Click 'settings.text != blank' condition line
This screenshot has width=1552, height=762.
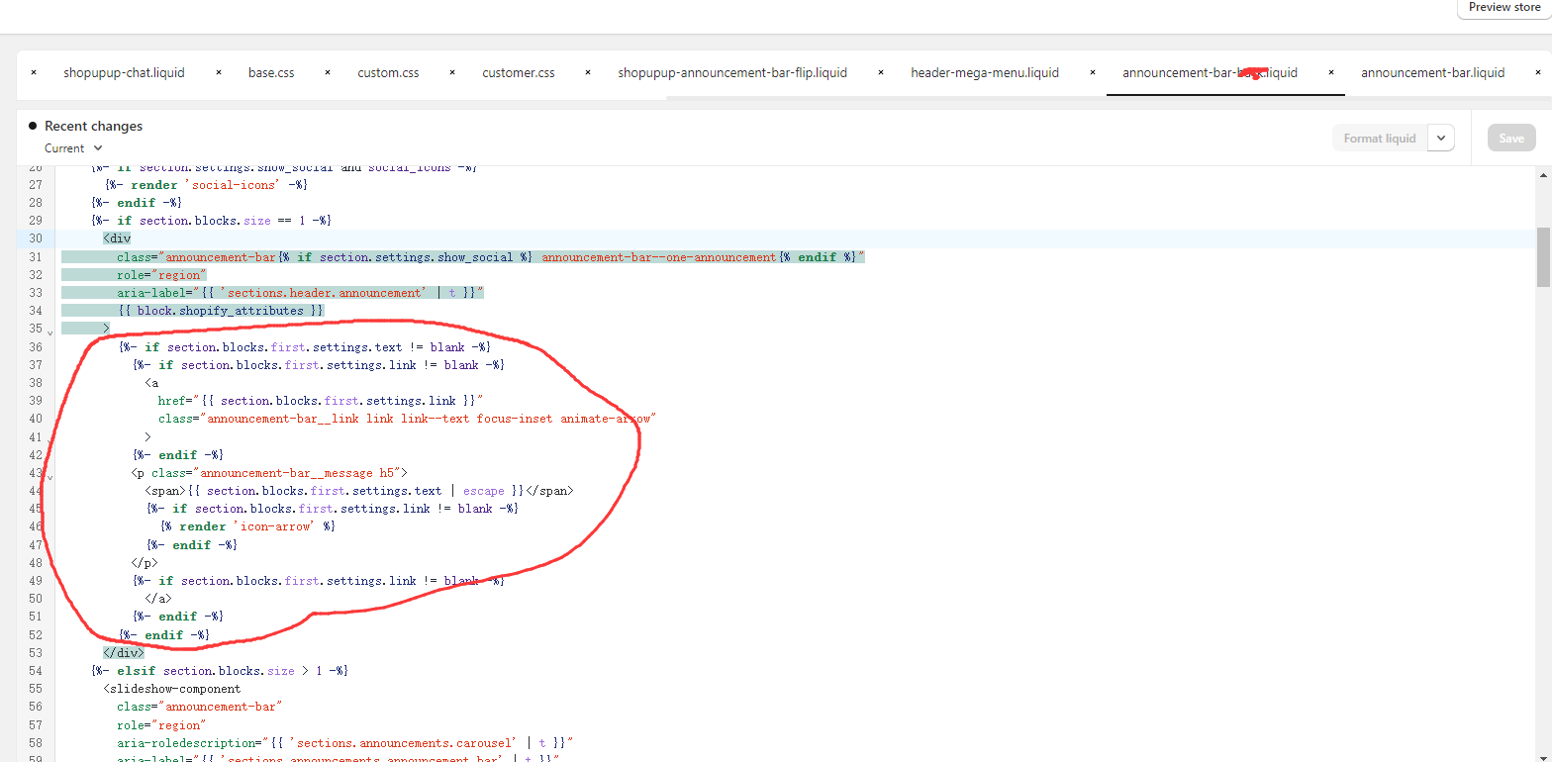point(305,346)
